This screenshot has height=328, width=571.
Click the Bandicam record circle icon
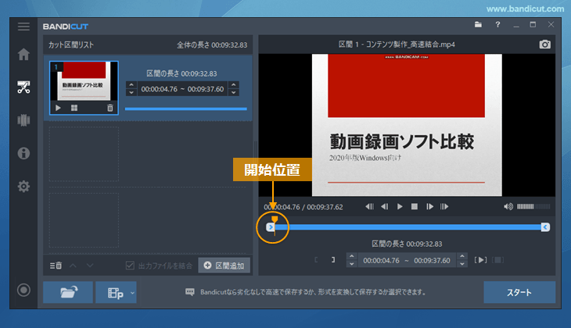[23, 291]
